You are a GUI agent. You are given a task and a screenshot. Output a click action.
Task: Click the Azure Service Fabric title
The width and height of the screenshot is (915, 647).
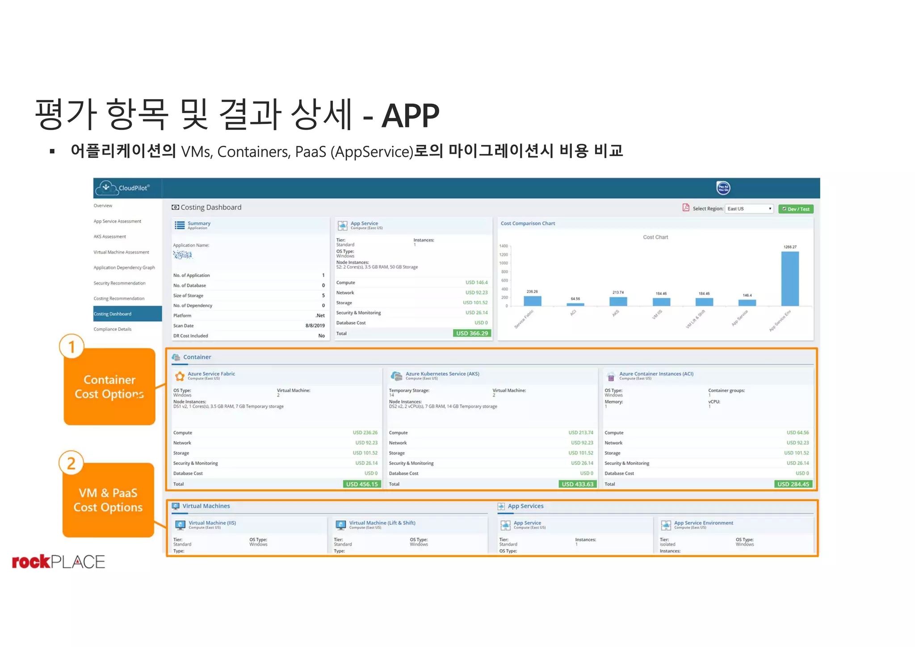click(211, 374)
